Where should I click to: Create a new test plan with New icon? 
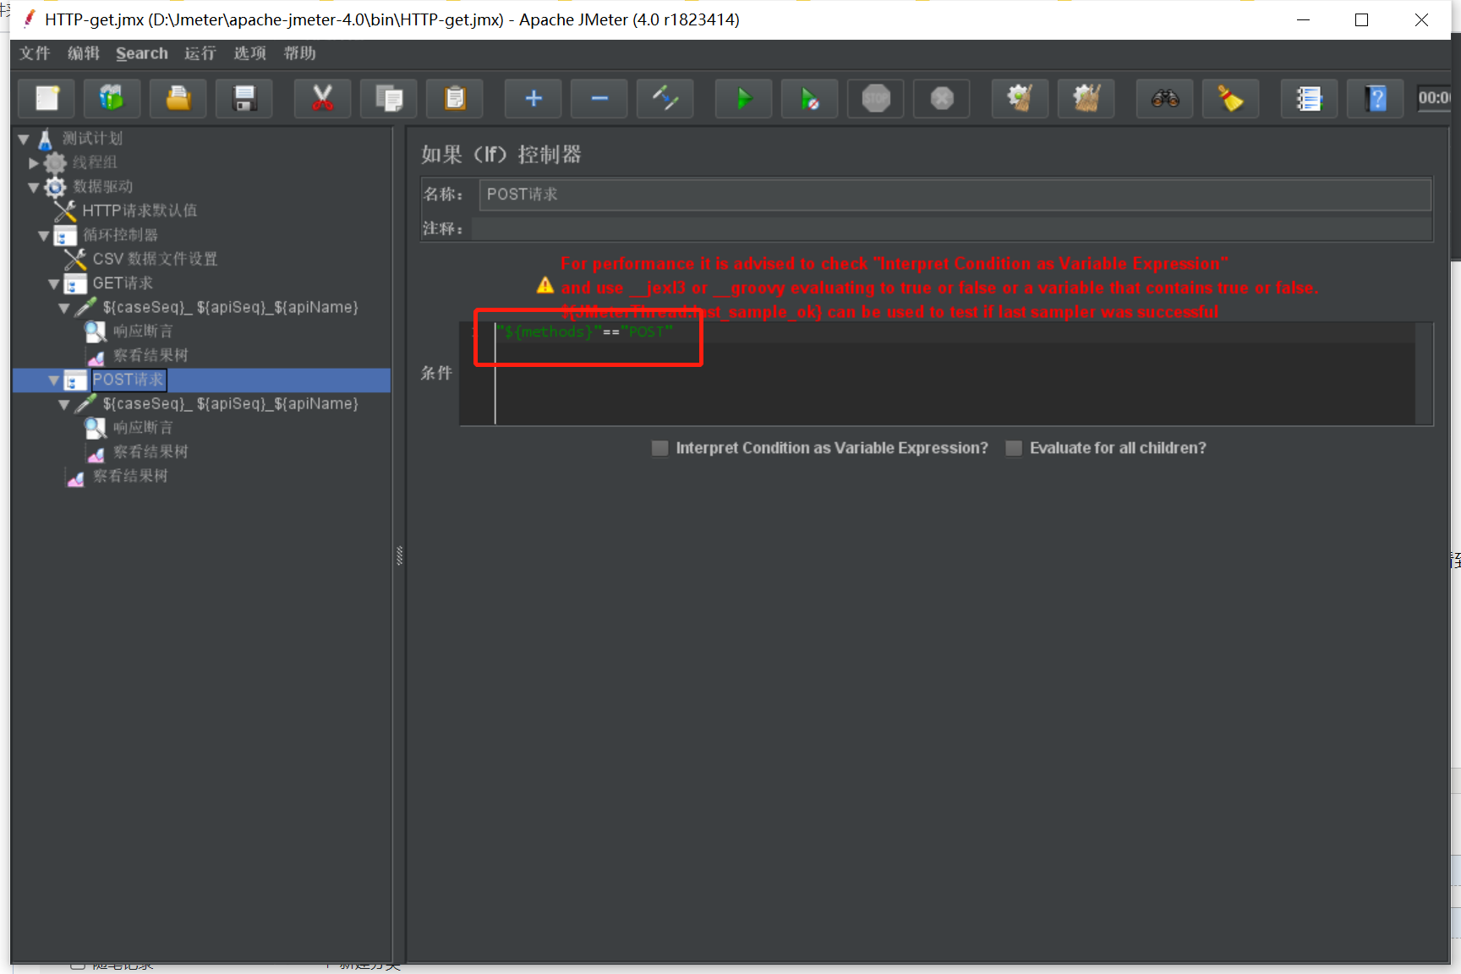coord(47,99)
